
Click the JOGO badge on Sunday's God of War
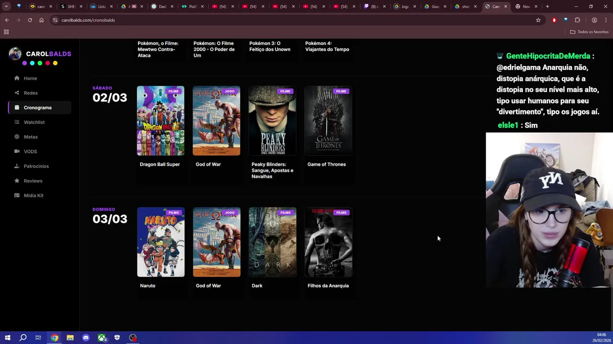pyautogui.click(x=229, y=213)
